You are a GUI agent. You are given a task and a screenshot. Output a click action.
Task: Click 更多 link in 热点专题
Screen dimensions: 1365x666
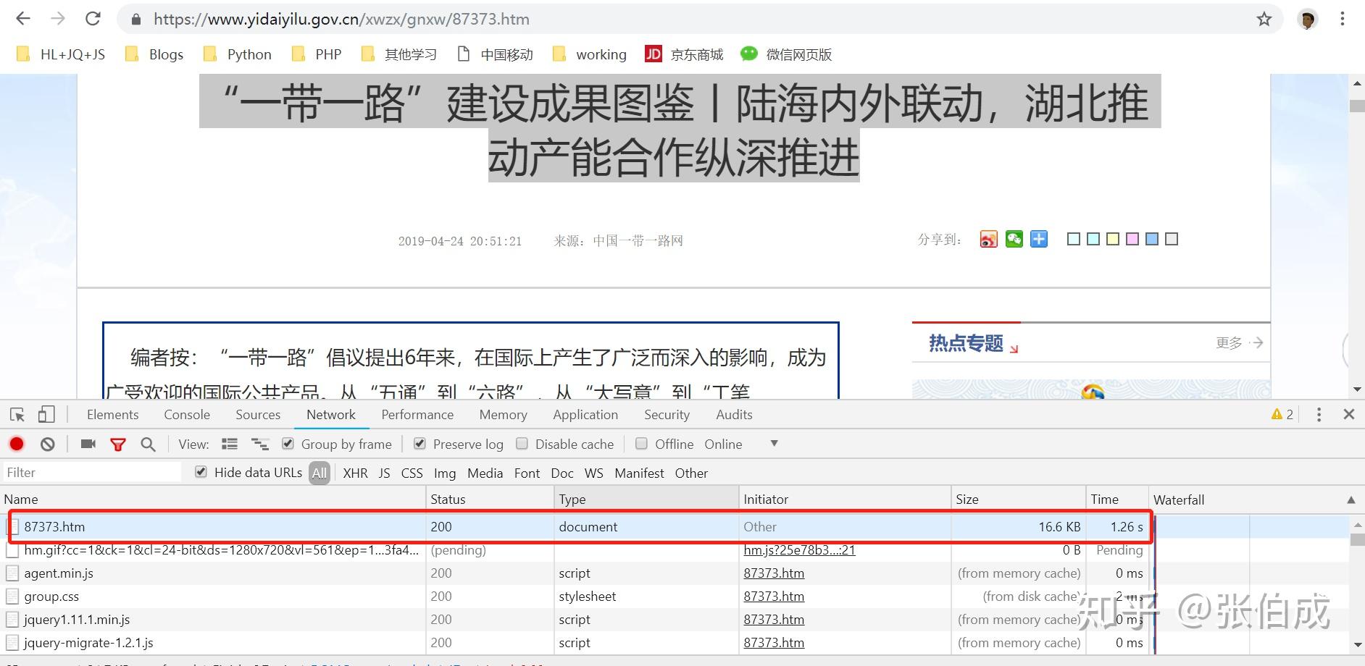[x=1239, y=342]
